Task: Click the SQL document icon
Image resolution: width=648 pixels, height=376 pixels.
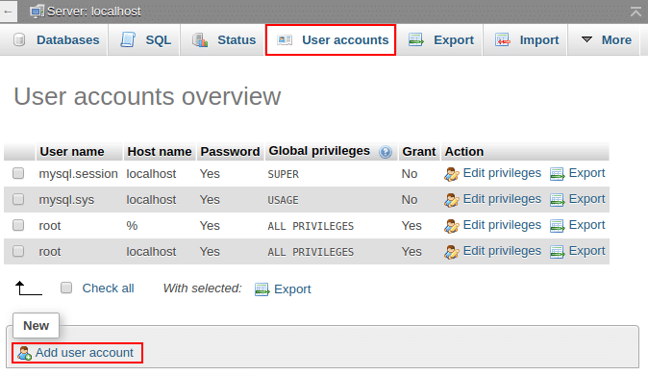Action: (x=128, y=39)
